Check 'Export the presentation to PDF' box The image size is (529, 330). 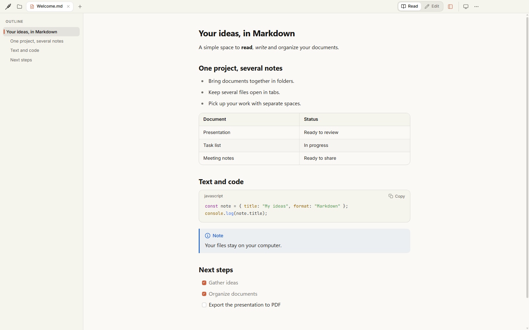point(204,305)
